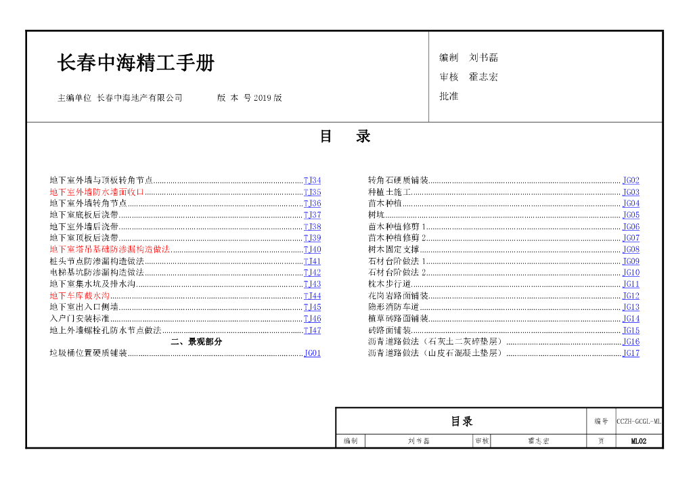This screenshot has width=693, height=490.
Task: Click the version text 2019版
Action: click(268, 98)
